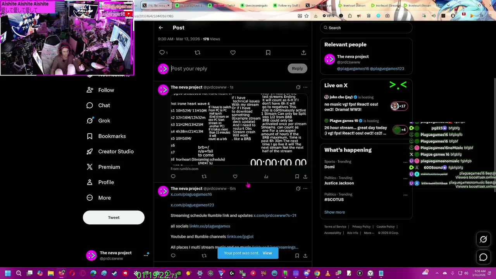Focus the Post your reply field
Screen dimensions: 496x279
(x=228, y=69)
